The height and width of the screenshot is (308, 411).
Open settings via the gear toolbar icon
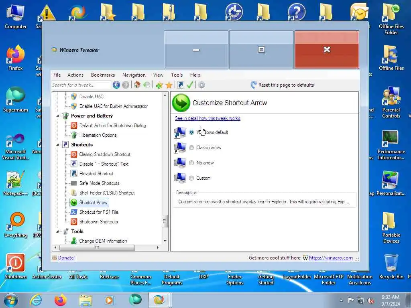click(x=201, y=85)
